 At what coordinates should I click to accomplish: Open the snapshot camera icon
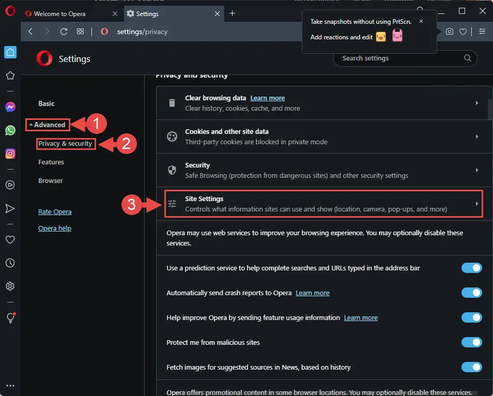[x=450, y=32]
